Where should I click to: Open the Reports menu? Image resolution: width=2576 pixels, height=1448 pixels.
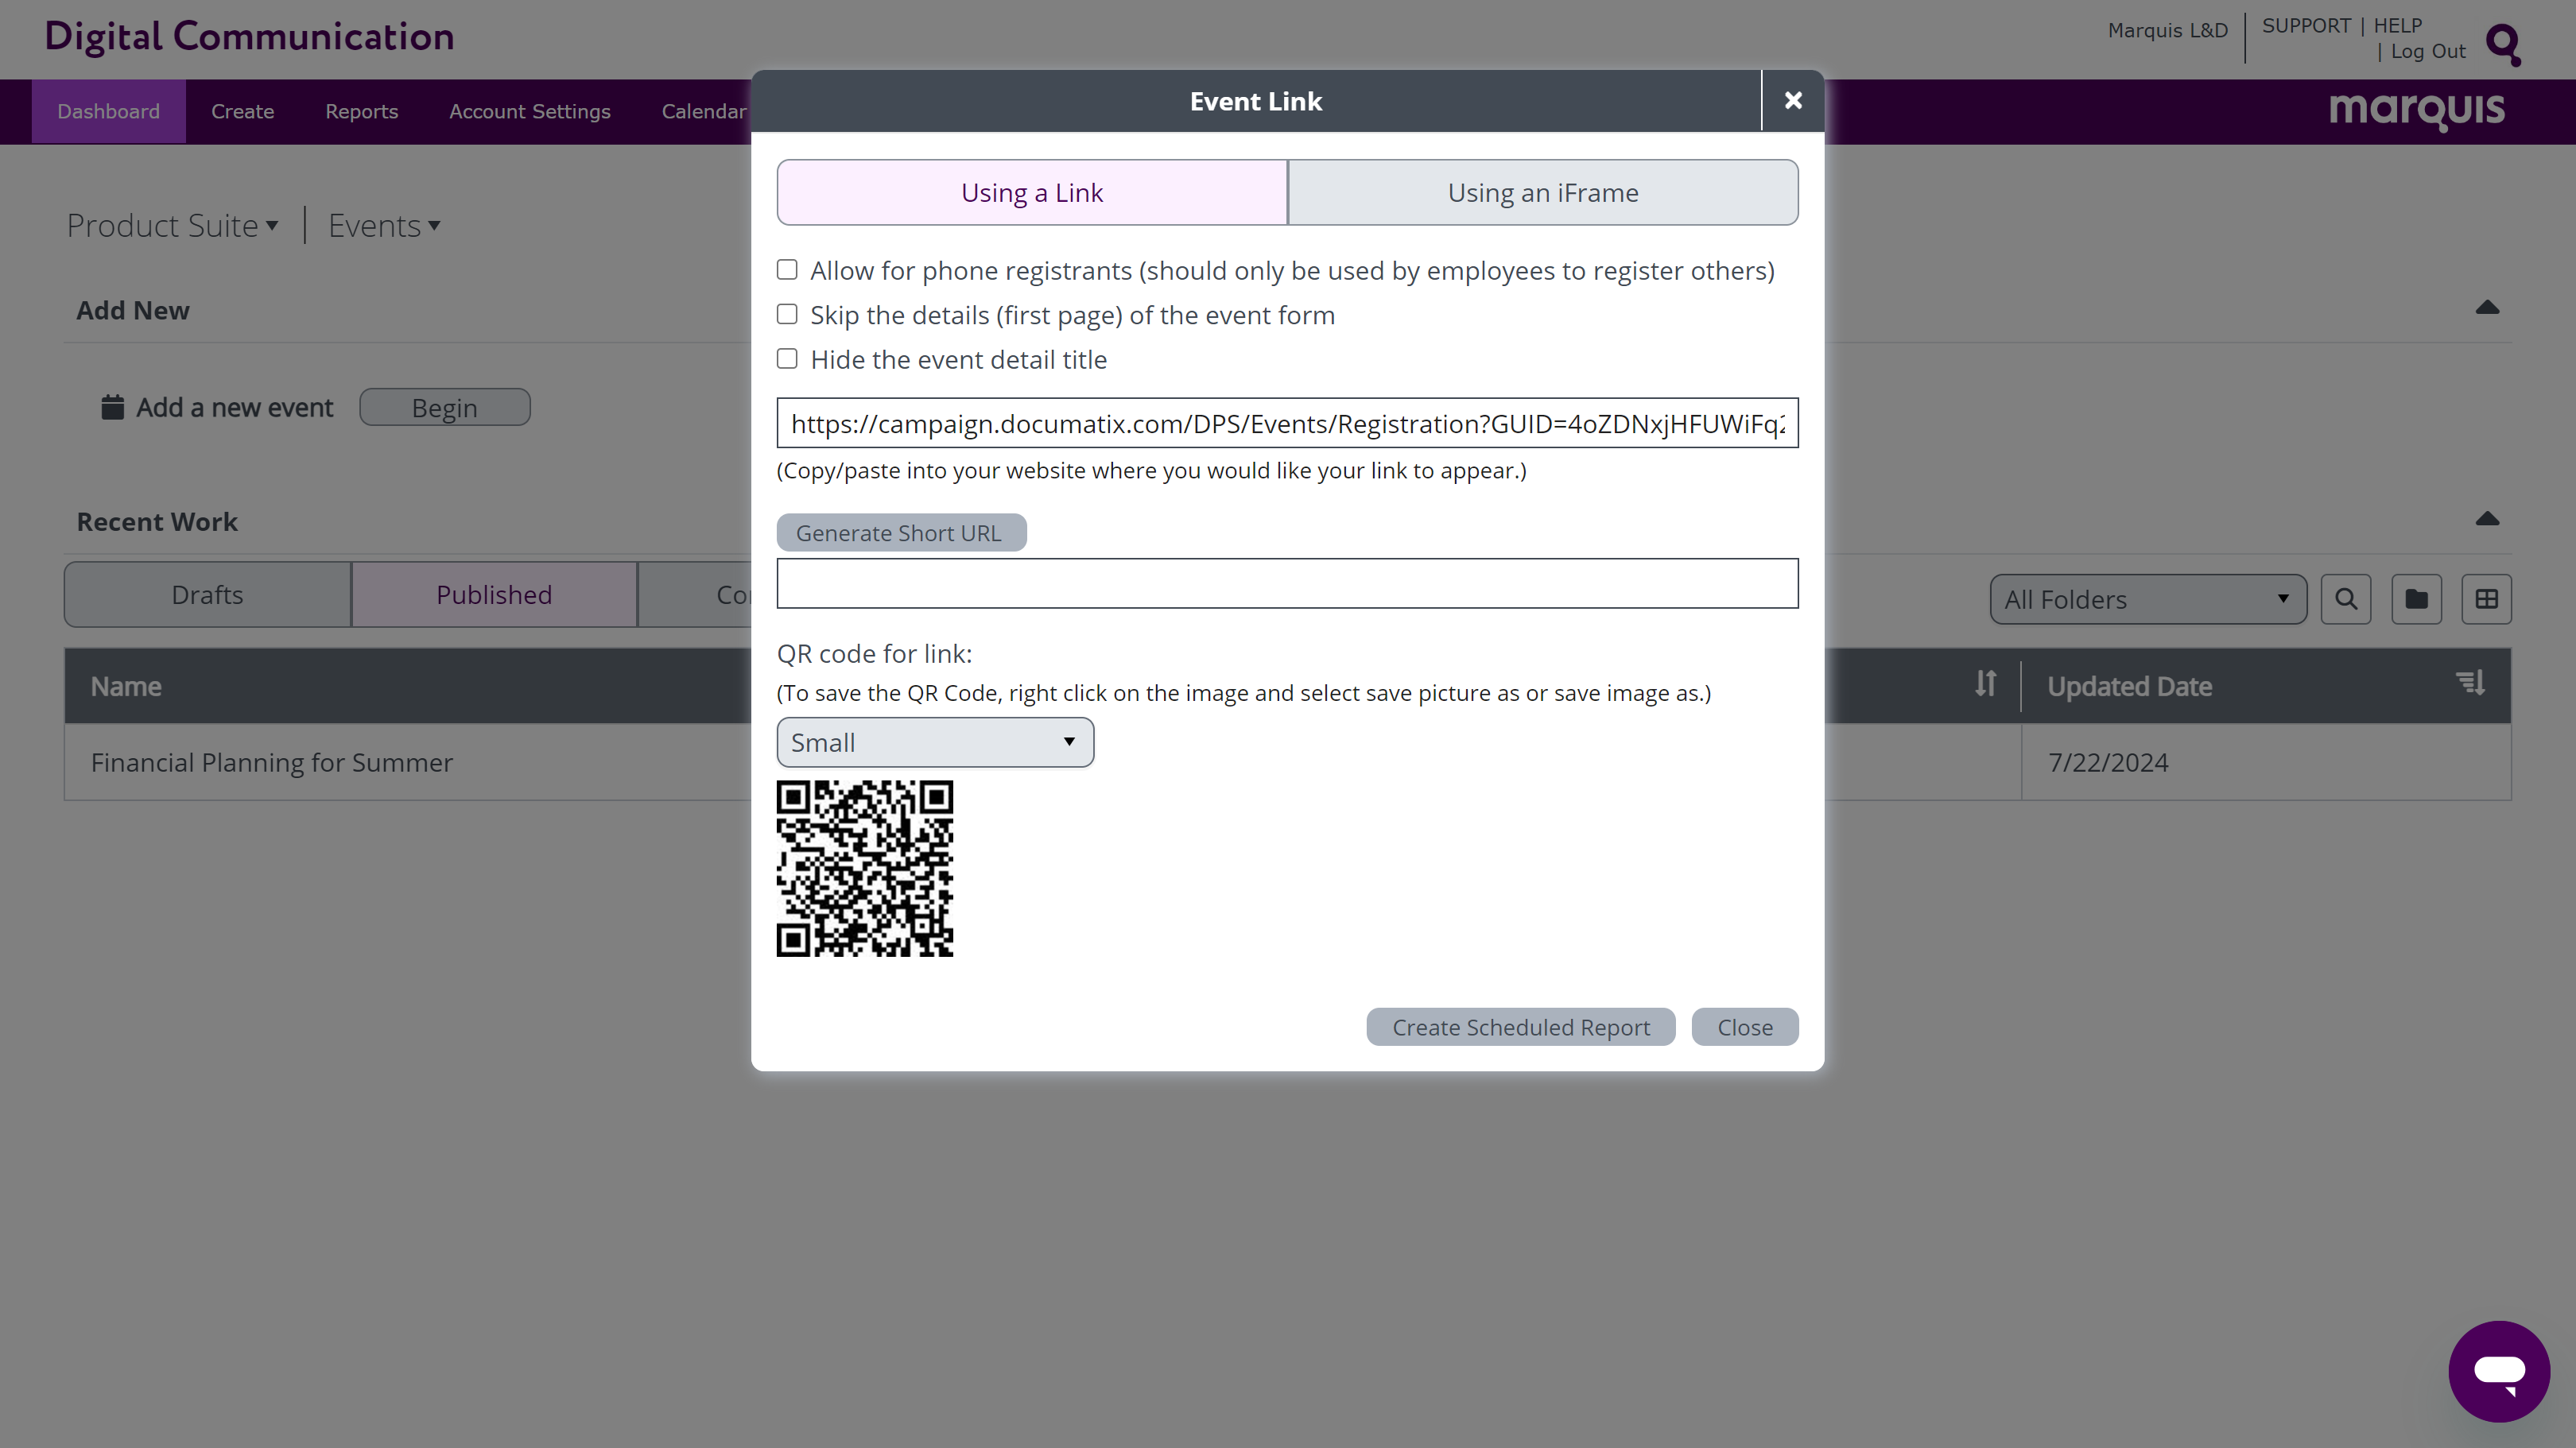click(361, 112)
